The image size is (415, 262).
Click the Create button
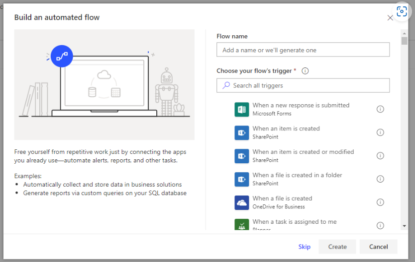337,247
